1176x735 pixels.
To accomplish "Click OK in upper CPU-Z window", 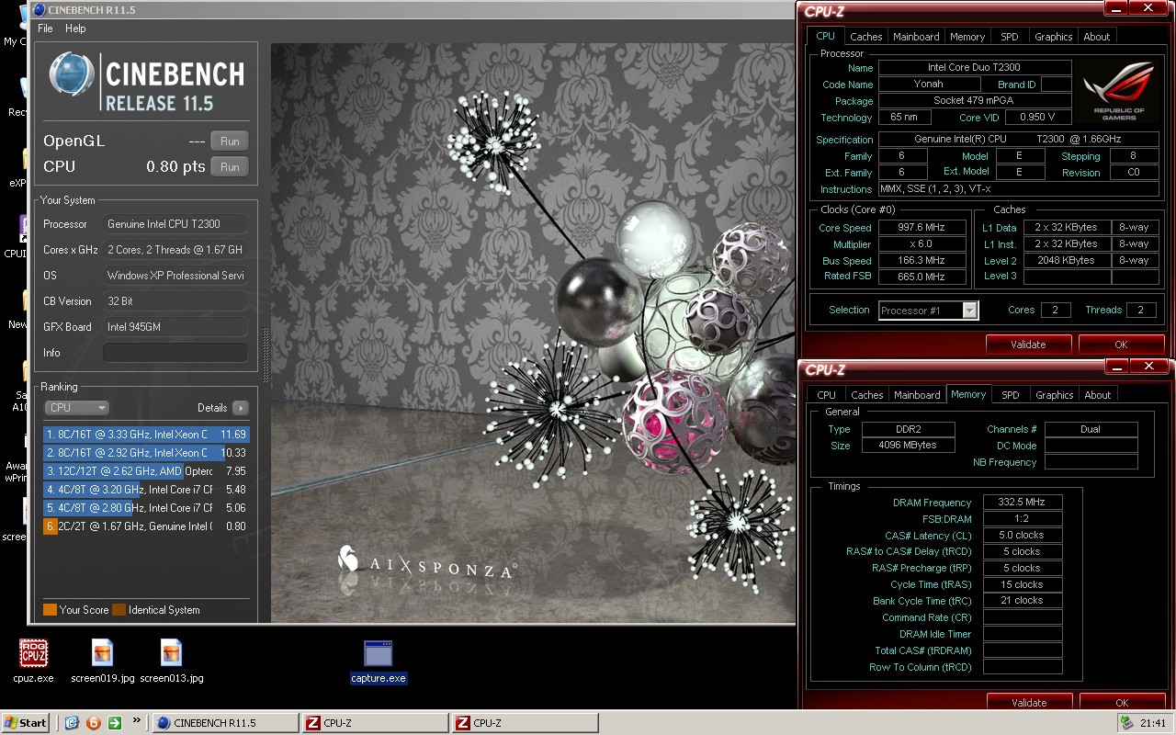I will coord(1121,345).
